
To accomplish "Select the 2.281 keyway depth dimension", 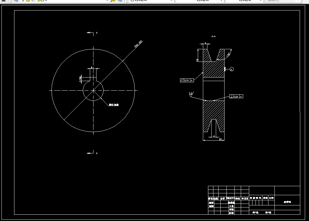I will point(80,79).
